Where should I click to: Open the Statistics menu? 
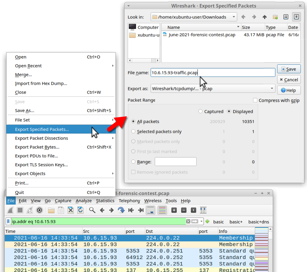coord(105,201)
